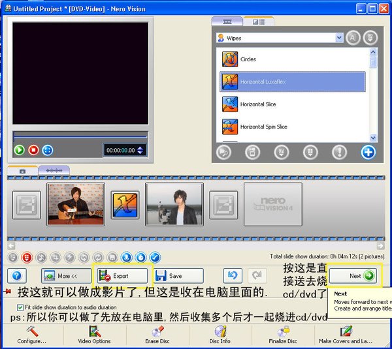The image size is (392, 349).
Task: Click the greyed-out rotate left button
Action: coord(84,258)
